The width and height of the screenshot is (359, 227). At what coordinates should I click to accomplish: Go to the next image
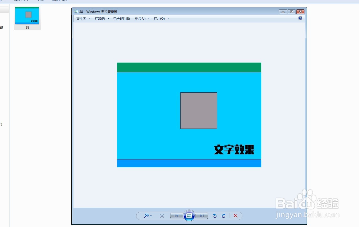202,216
